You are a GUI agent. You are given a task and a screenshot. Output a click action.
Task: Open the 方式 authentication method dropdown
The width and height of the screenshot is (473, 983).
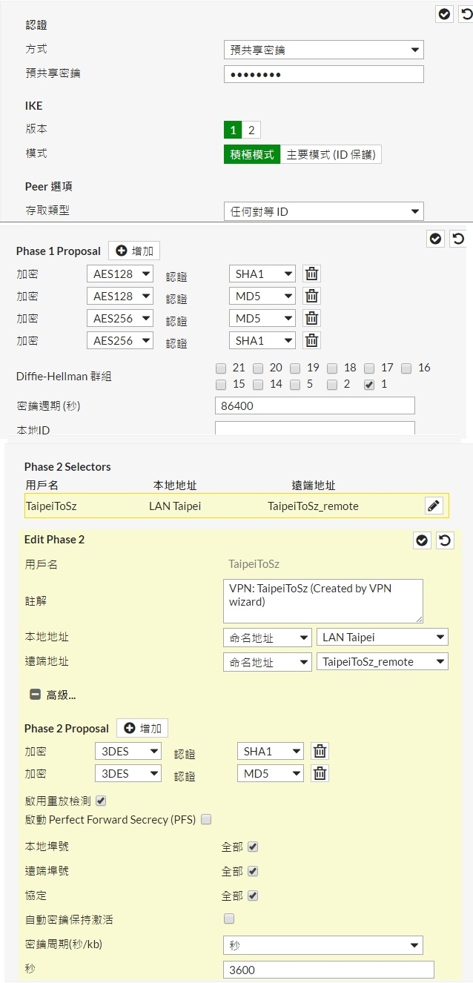(323, 50)
